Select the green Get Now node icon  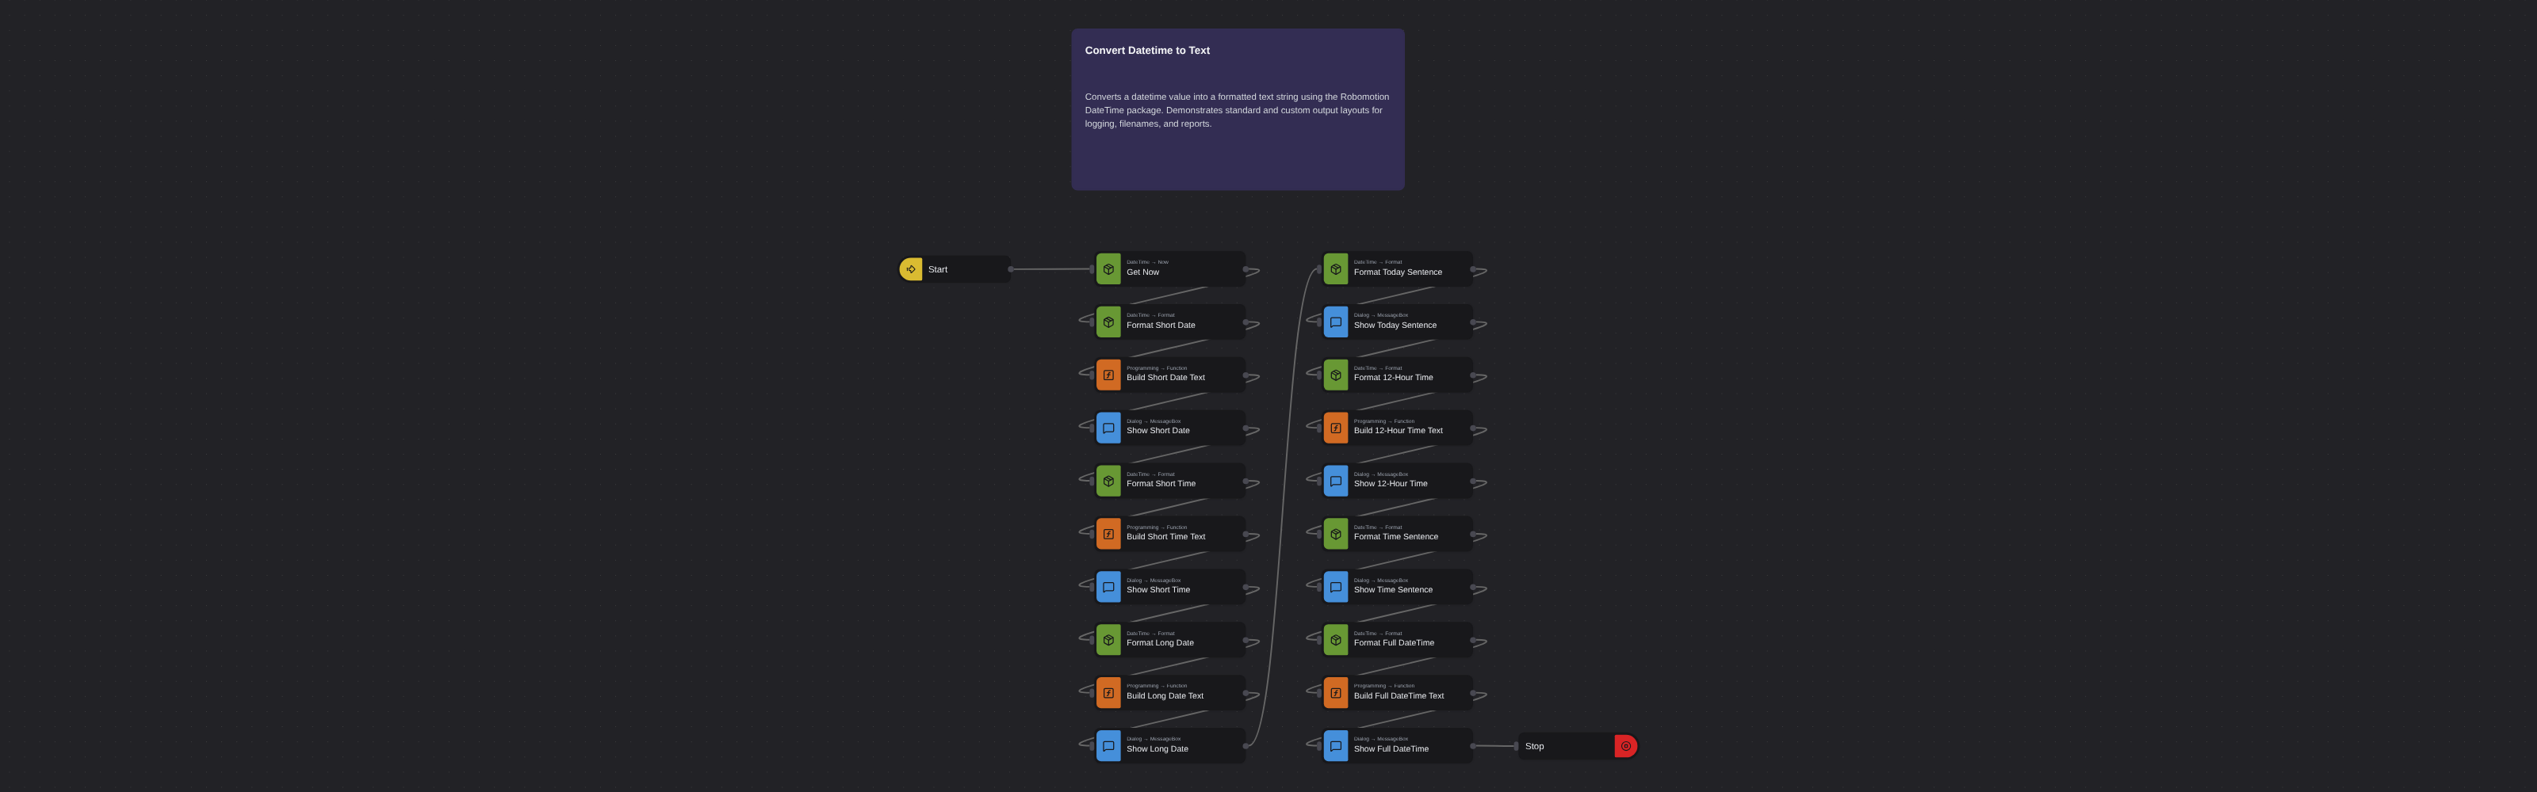(1109, 269)
